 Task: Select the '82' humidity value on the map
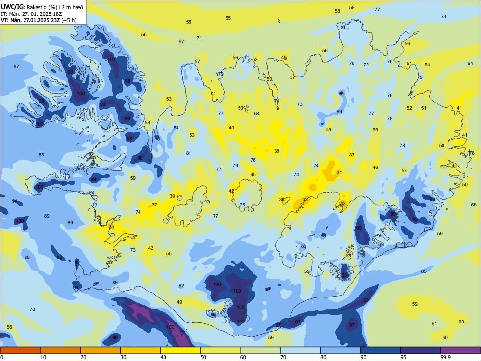(x=181, y=285)
